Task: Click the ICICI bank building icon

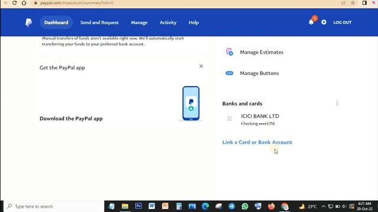Action: [x=229, y=118]
